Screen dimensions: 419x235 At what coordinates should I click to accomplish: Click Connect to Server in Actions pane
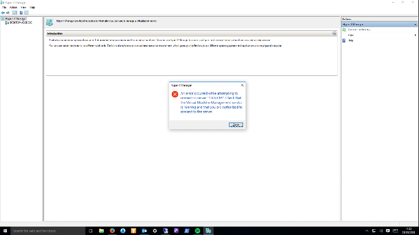pos(359,30)
